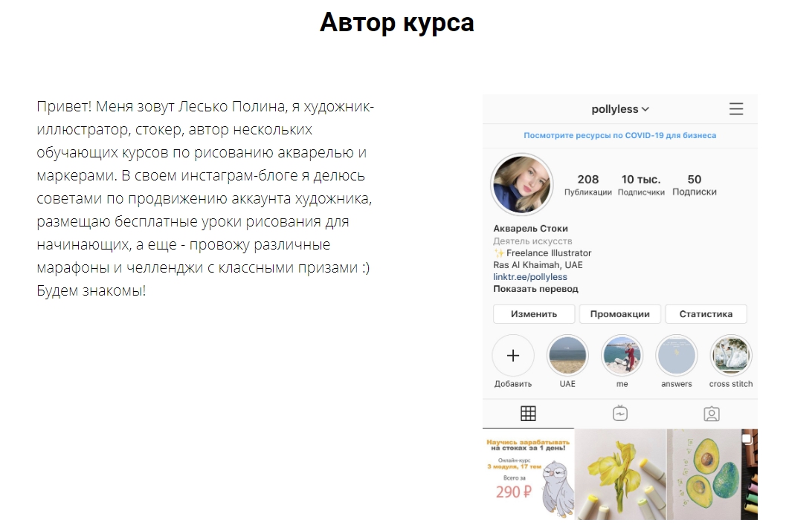
Task: Select the grid posts tab icon
Action: [528, 414]
